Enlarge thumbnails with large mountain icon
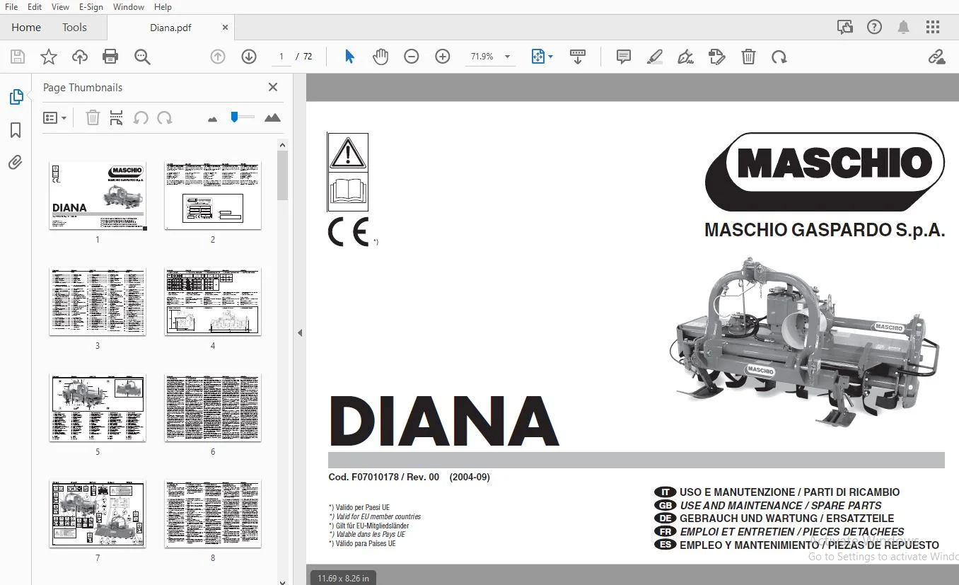The height and width of the screenshot is (585, 959). pos(272,117)
